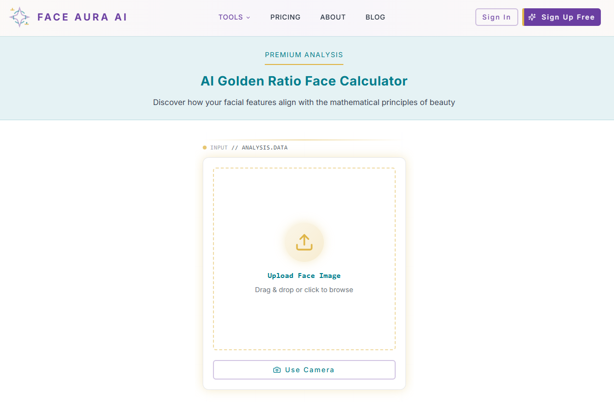Click the sparkle icon on Sign Up Free
The image size is (614, 403).
point(532,17)
